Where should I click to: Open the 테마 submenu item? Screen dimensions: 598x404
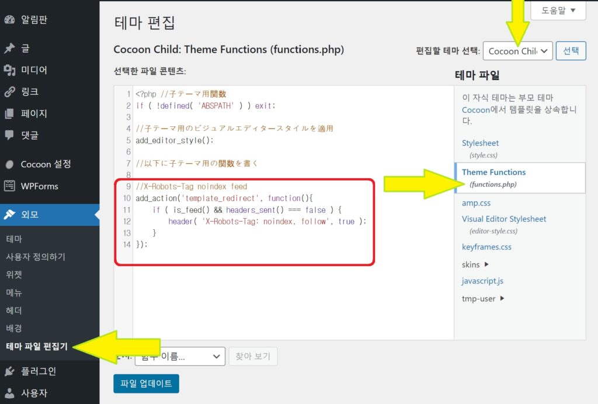14,240
